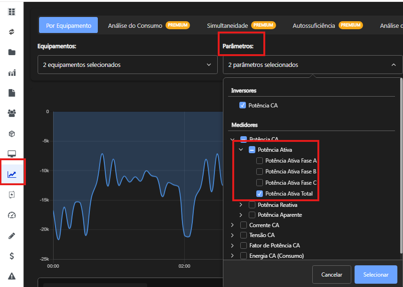Screen dimensions: 403x287
Task: Open the monitor screen sidebar icon
Action: point(12,154)
